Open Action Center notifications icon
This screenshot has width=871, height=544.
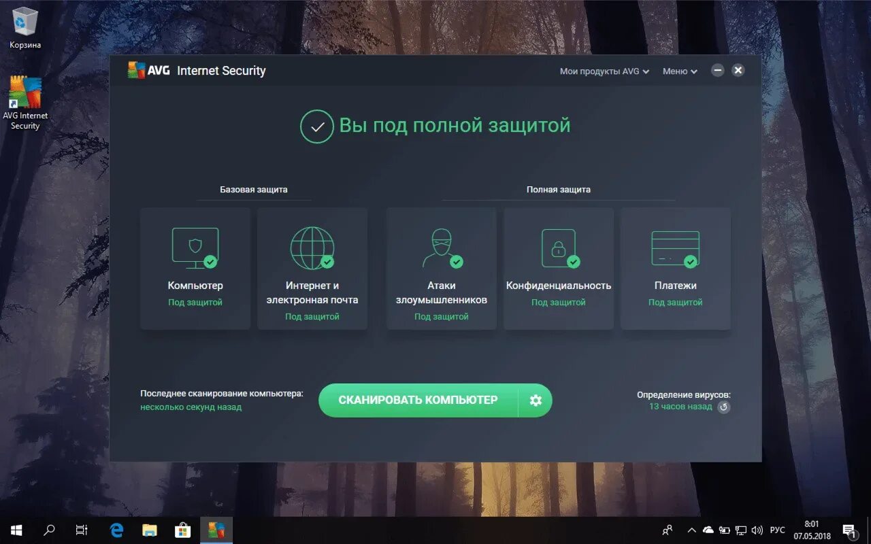point(849,530)
